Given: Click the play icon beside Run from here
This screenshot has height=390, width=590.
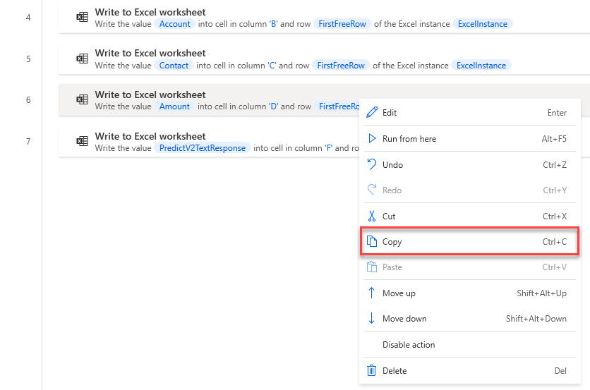Looking at the screenshot, I should [372, 138].
